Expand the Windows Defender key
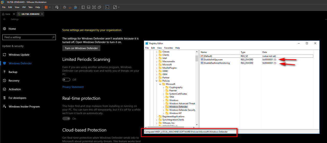 [163, 107]
